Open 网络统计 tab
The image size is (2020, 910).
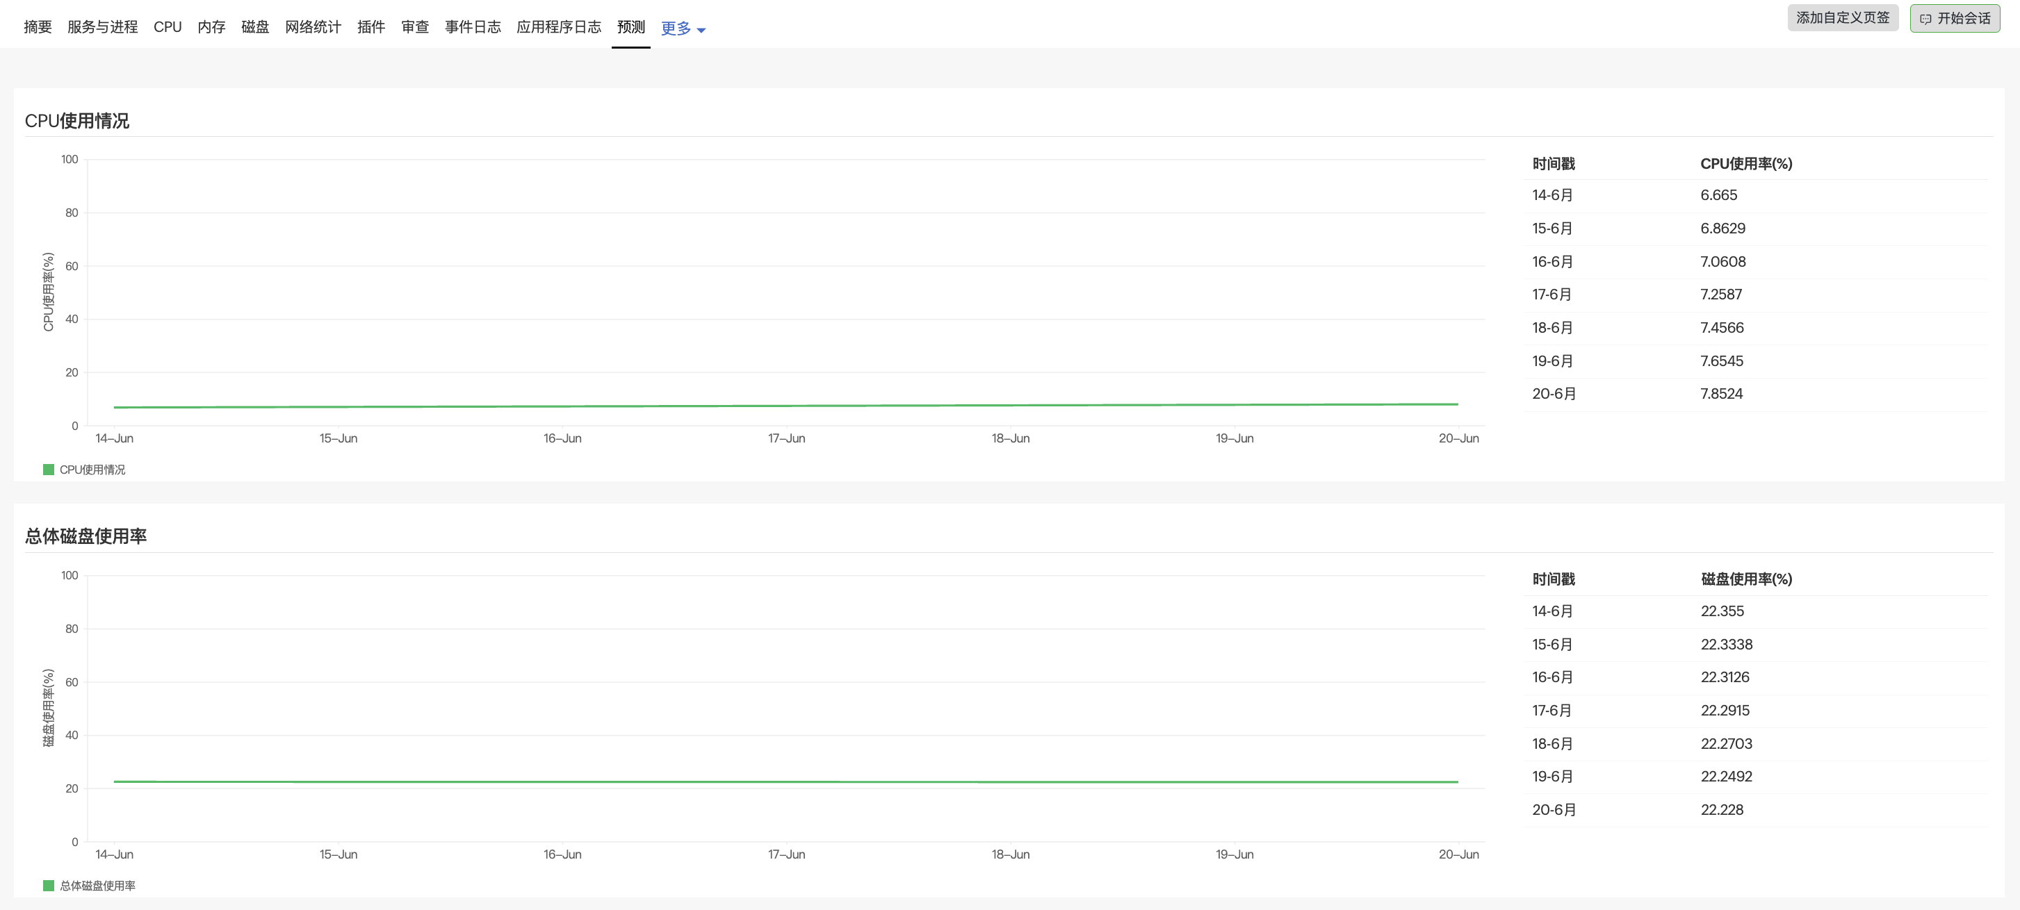pos(313,27)
